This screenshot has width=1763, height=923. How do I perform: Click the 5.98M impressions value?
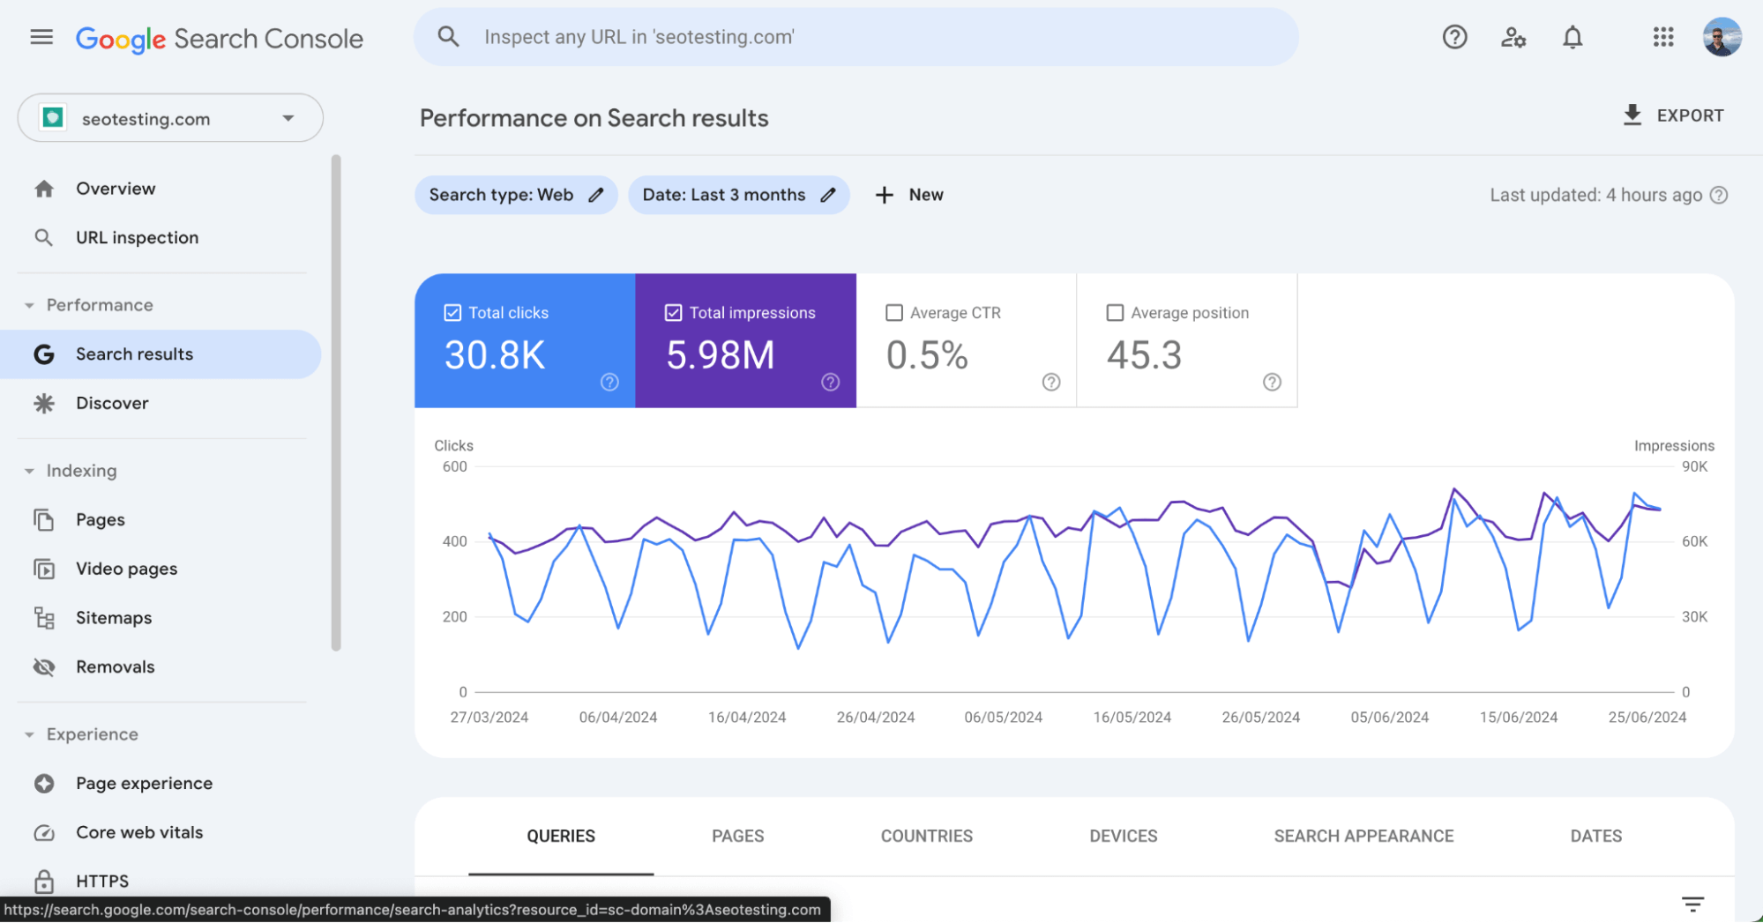(x=720, y=355)
